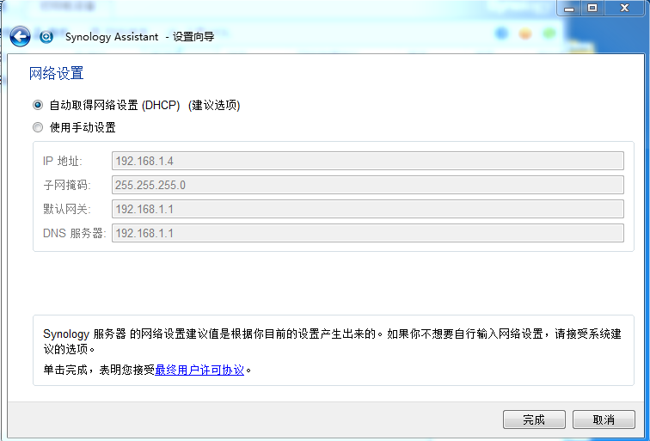Click the IP 地址 label
The width and height of the screenshot is (650, 441).
click(62, 161)
